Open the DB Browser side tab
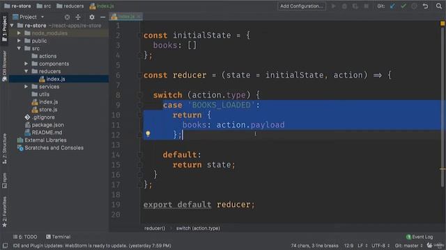Viewport: 446px width, 250px height. click(x=4, y=66)
